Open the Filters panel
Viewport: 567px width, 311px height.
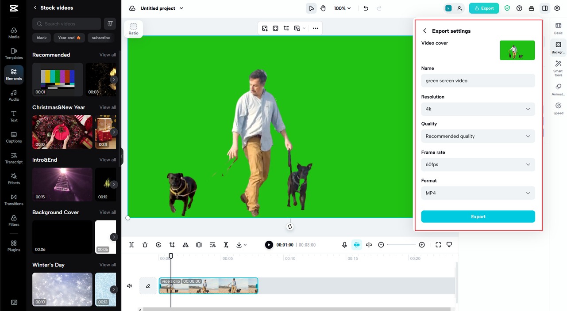click(x=14, y=221)
